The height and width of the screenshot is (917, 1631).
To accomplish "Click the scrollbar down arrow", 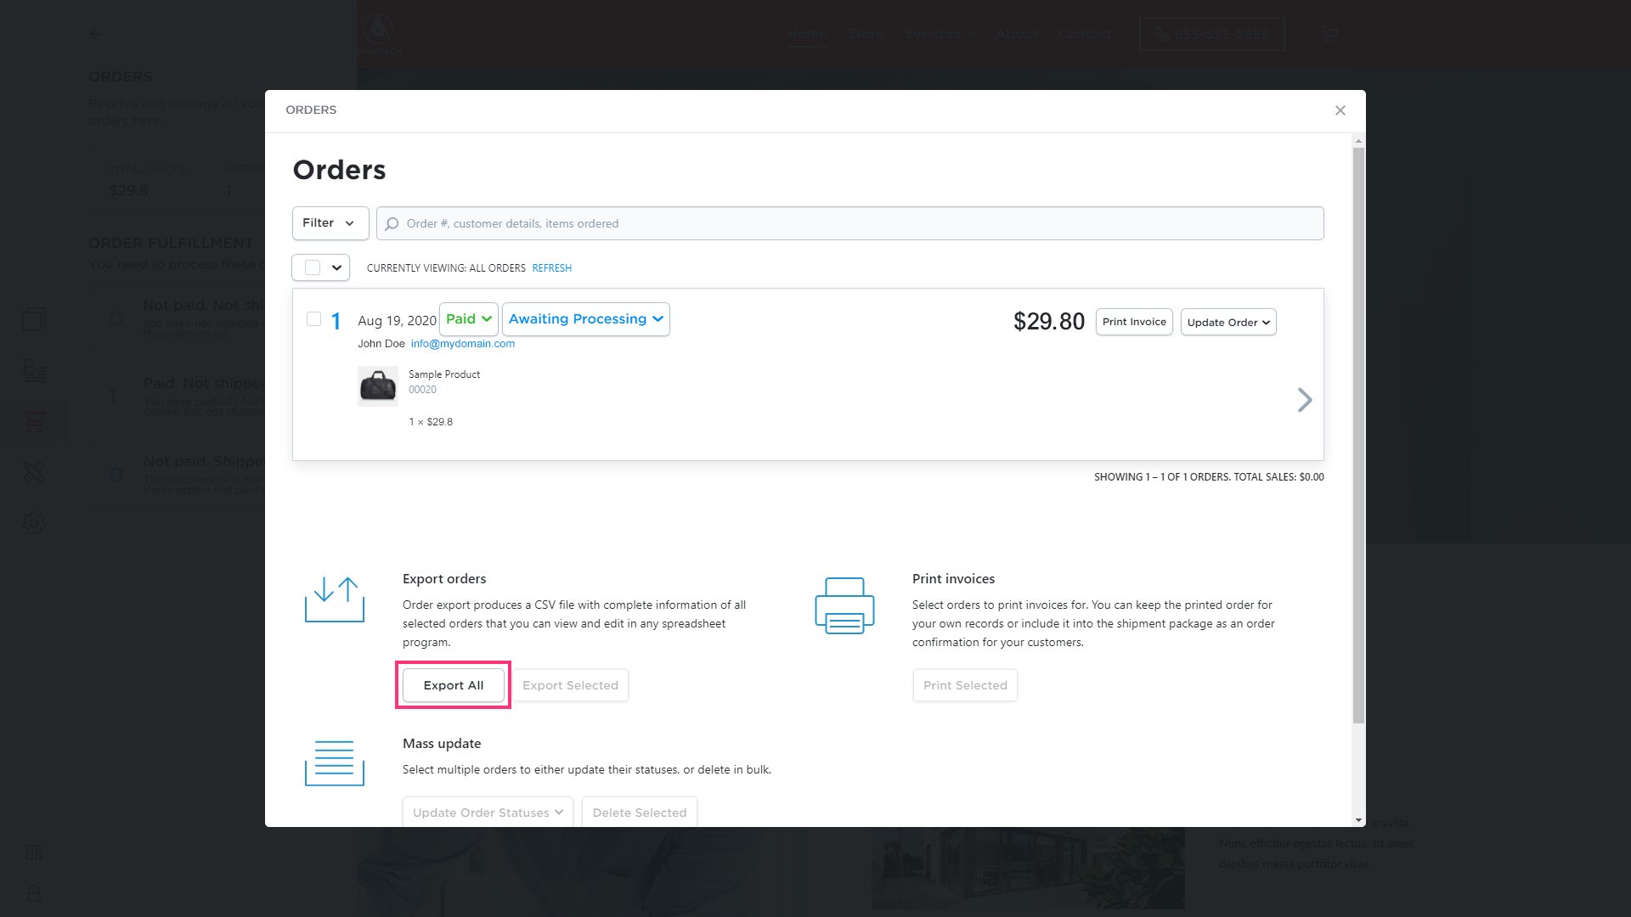I will pos(1358,820).
